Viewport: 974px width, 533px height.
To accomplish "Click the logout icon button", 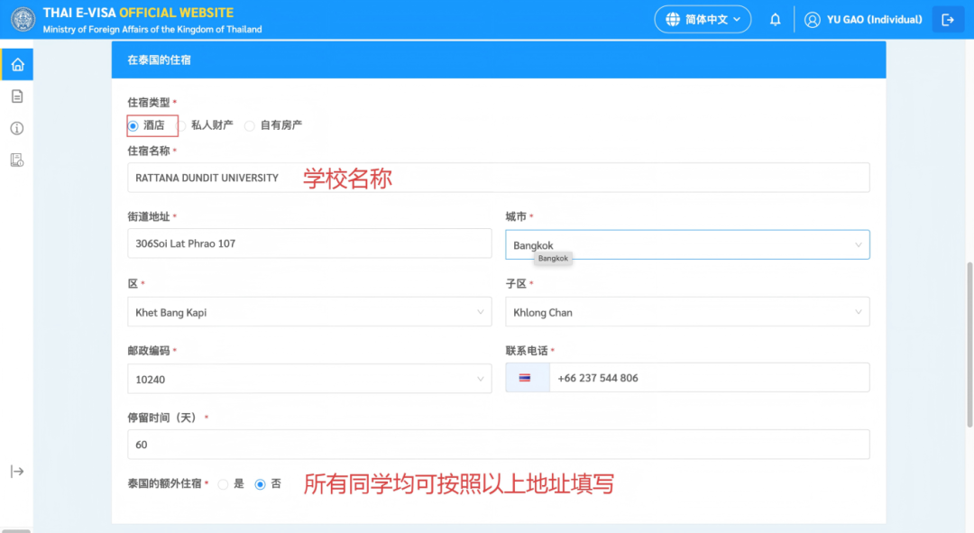I will [x=947, y=20].
